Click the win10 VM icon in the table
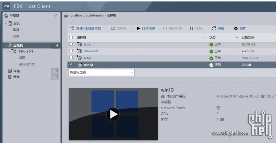Image resolution: width=276 pixels, height=143 pixels. pos(80,65)
